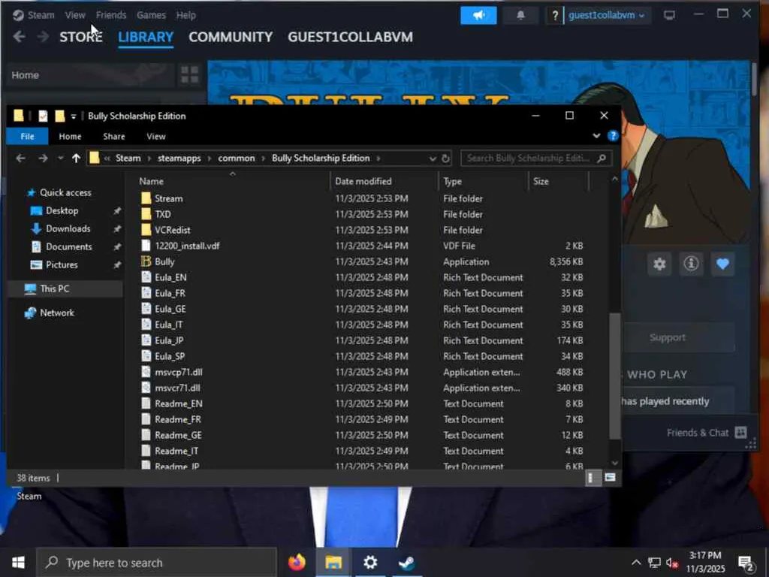Select the msvcp71.dll file
This screenshot has height=577, width=769.
point(179,372)
